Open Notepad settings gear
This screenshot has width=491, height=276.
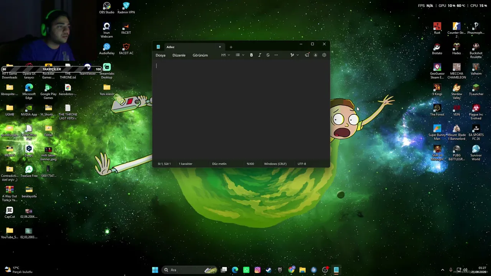324,55
